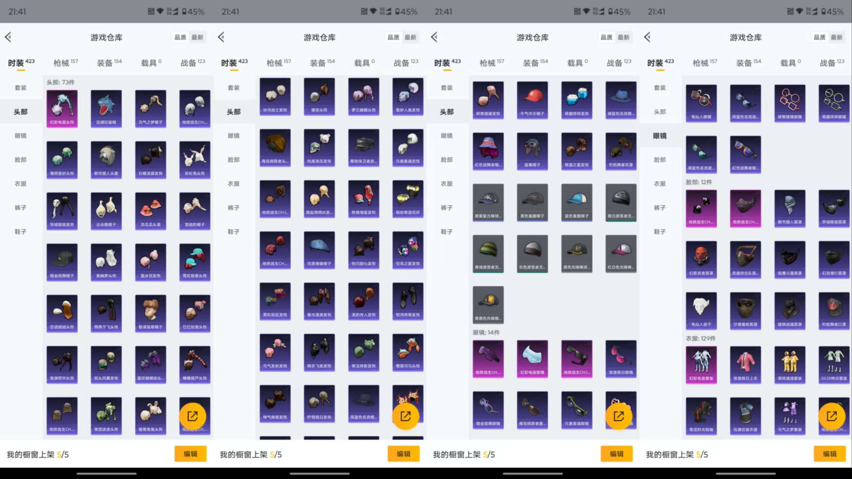Image resolution: width=852 pixels, height=479 pixels.
Task: Sort by 品质 in the panel with 眼镜 highlighted
Action: (x=819, y=37)
